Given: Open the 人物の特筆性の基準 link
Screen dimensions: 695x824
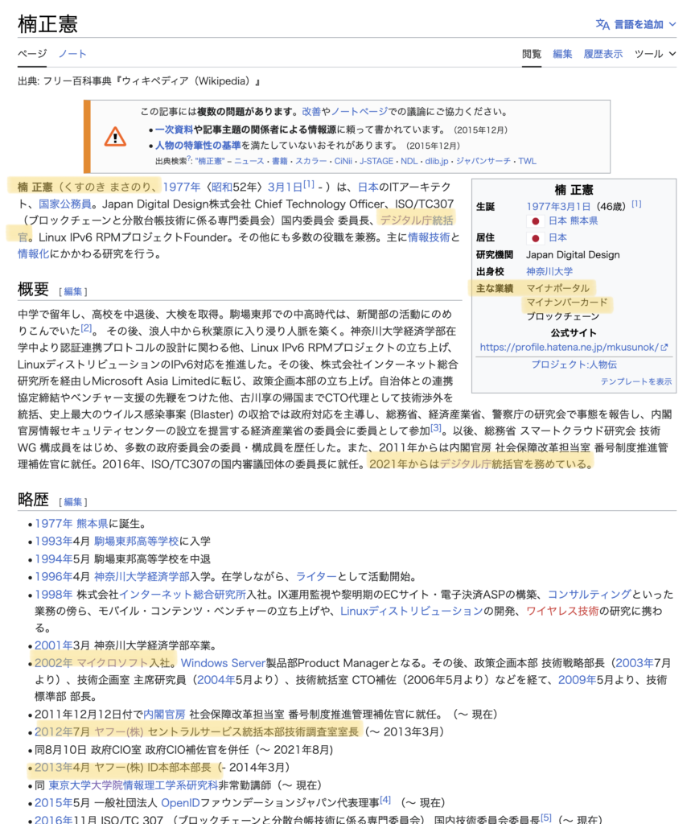Looking at the screenshot, I should pyautogui.click(x=198, y=145).
